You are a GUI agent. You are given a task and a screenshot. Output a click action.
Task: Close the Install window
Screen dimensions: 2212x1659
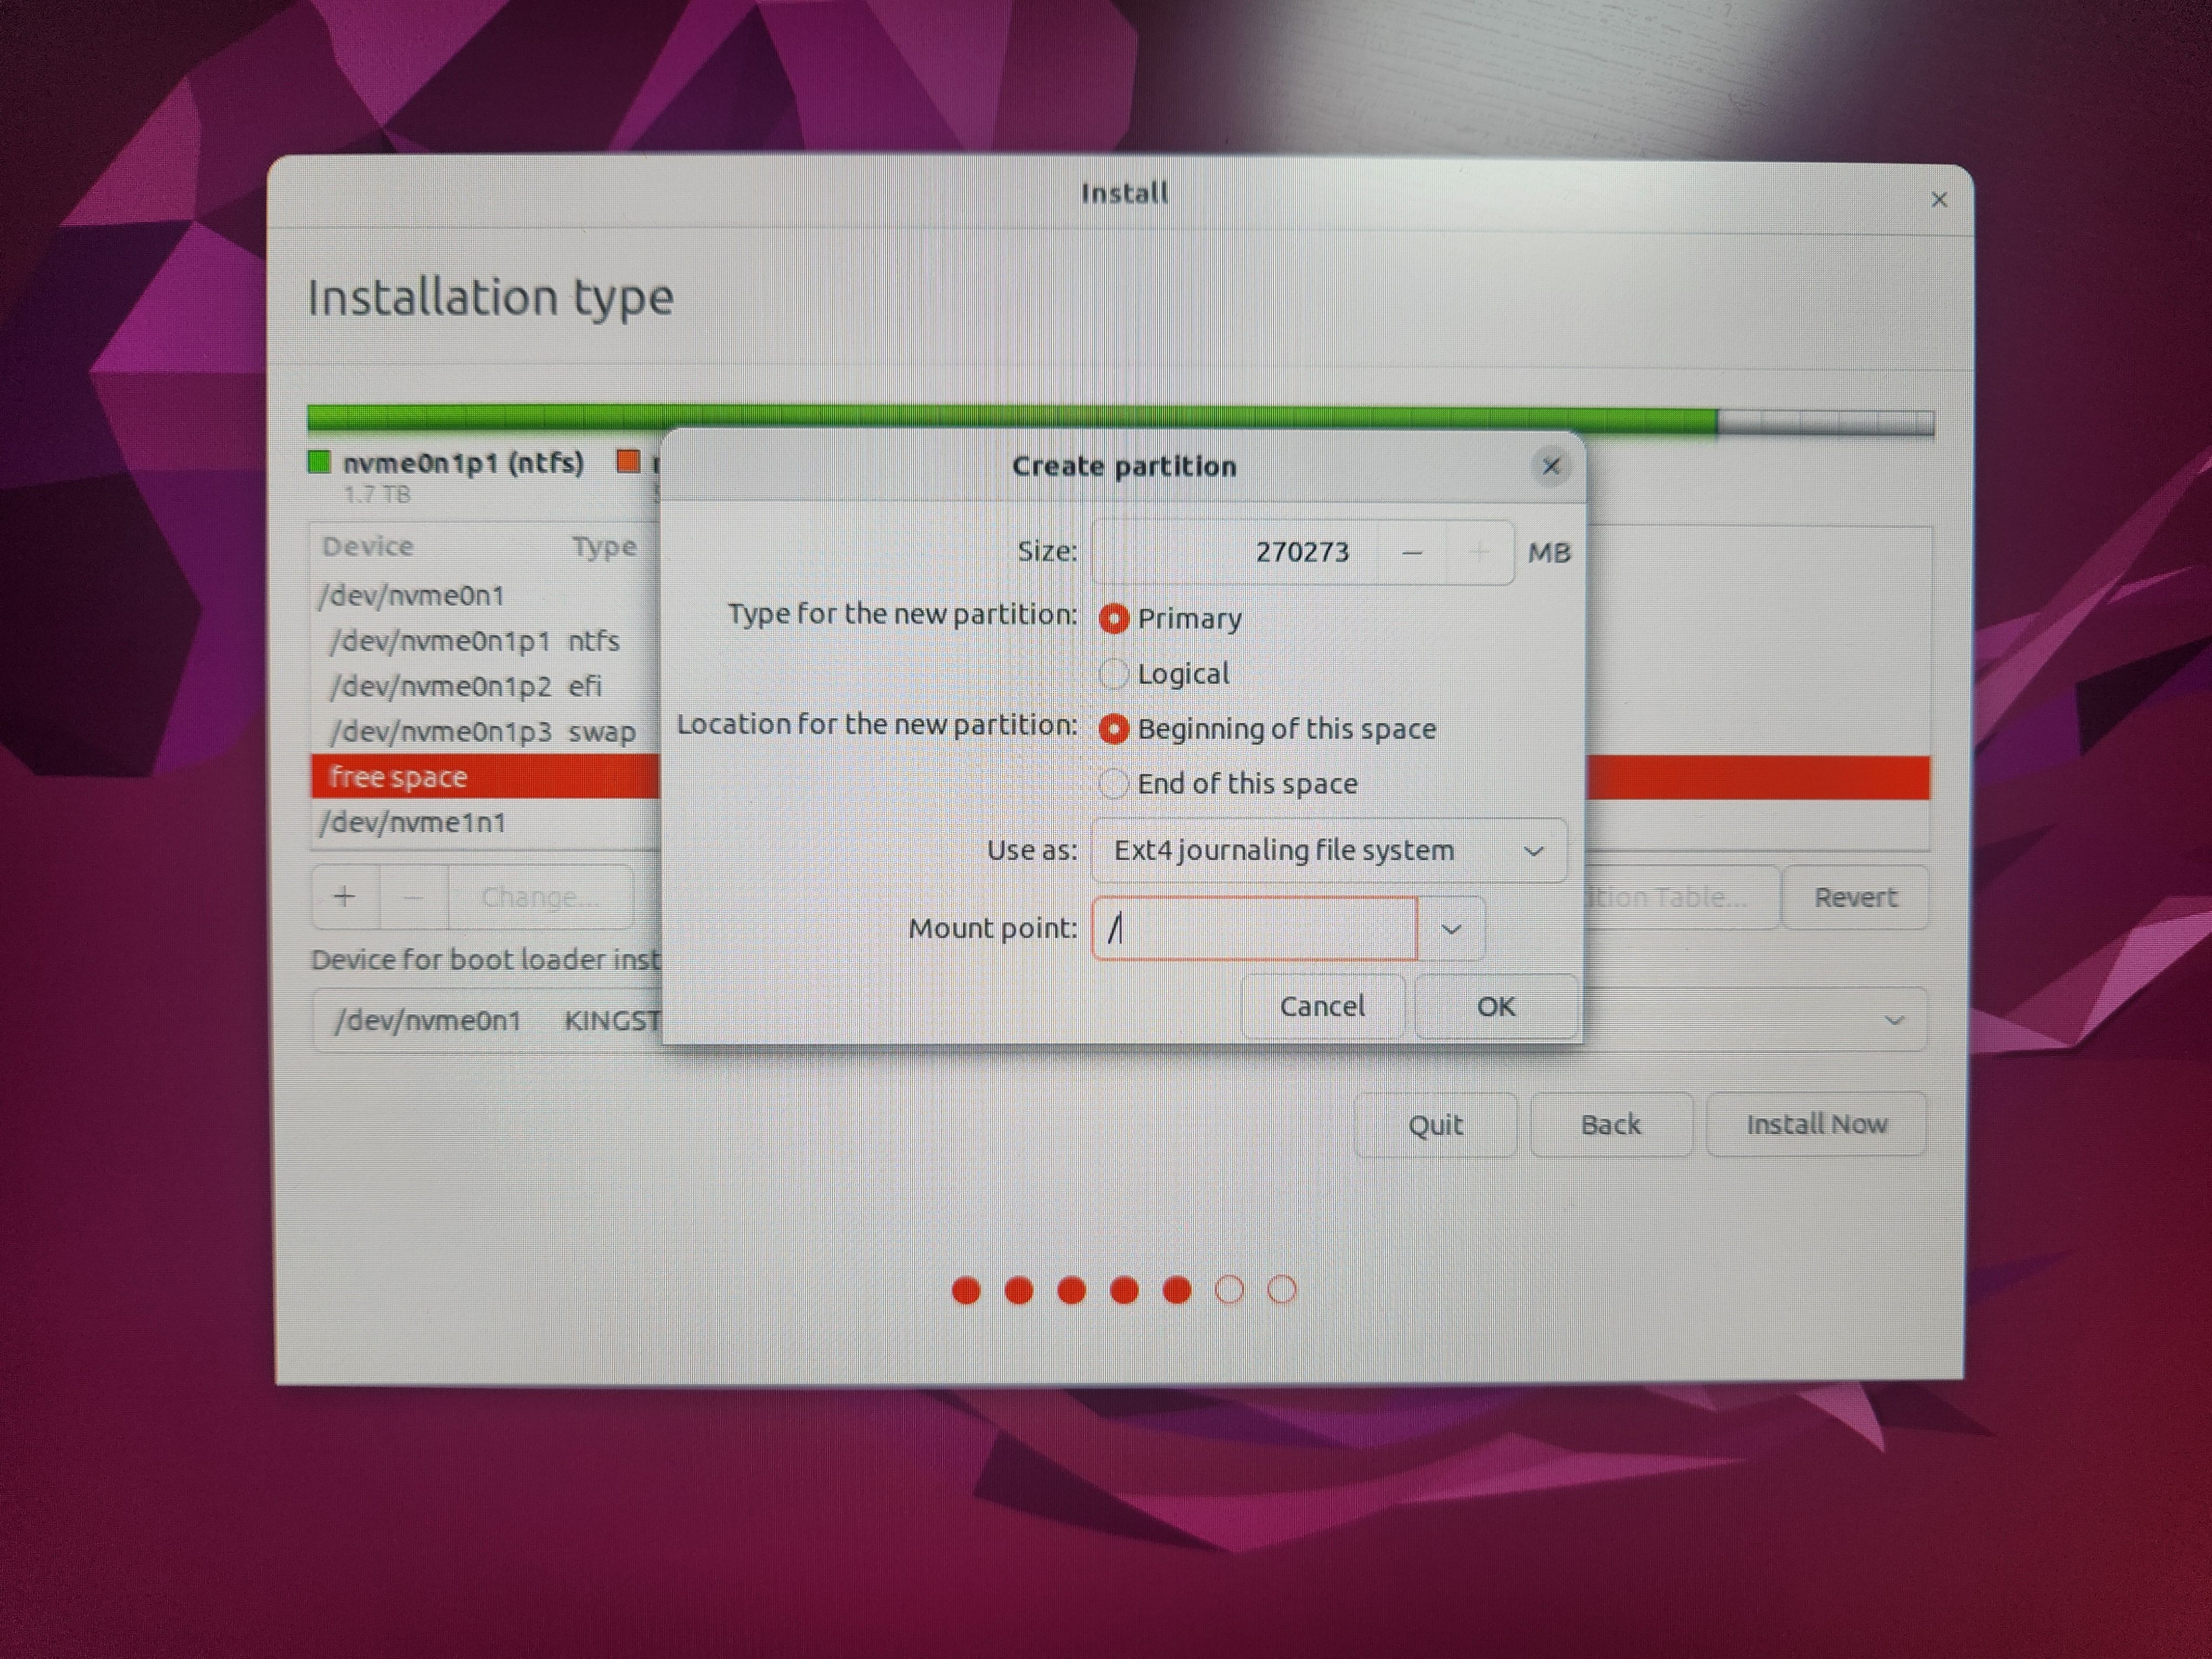(1938, 200)
